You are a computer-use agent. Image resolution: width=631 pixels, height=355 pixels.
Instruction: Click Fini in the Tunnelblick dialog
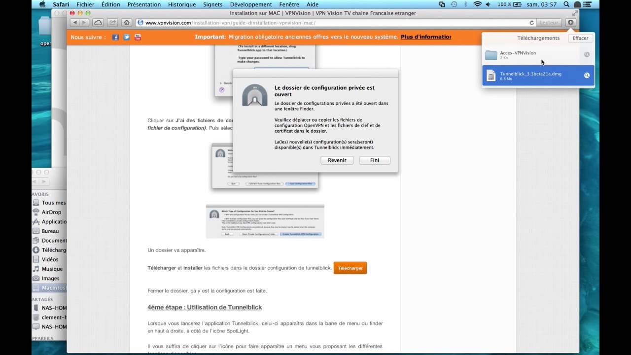pos(375,160)
